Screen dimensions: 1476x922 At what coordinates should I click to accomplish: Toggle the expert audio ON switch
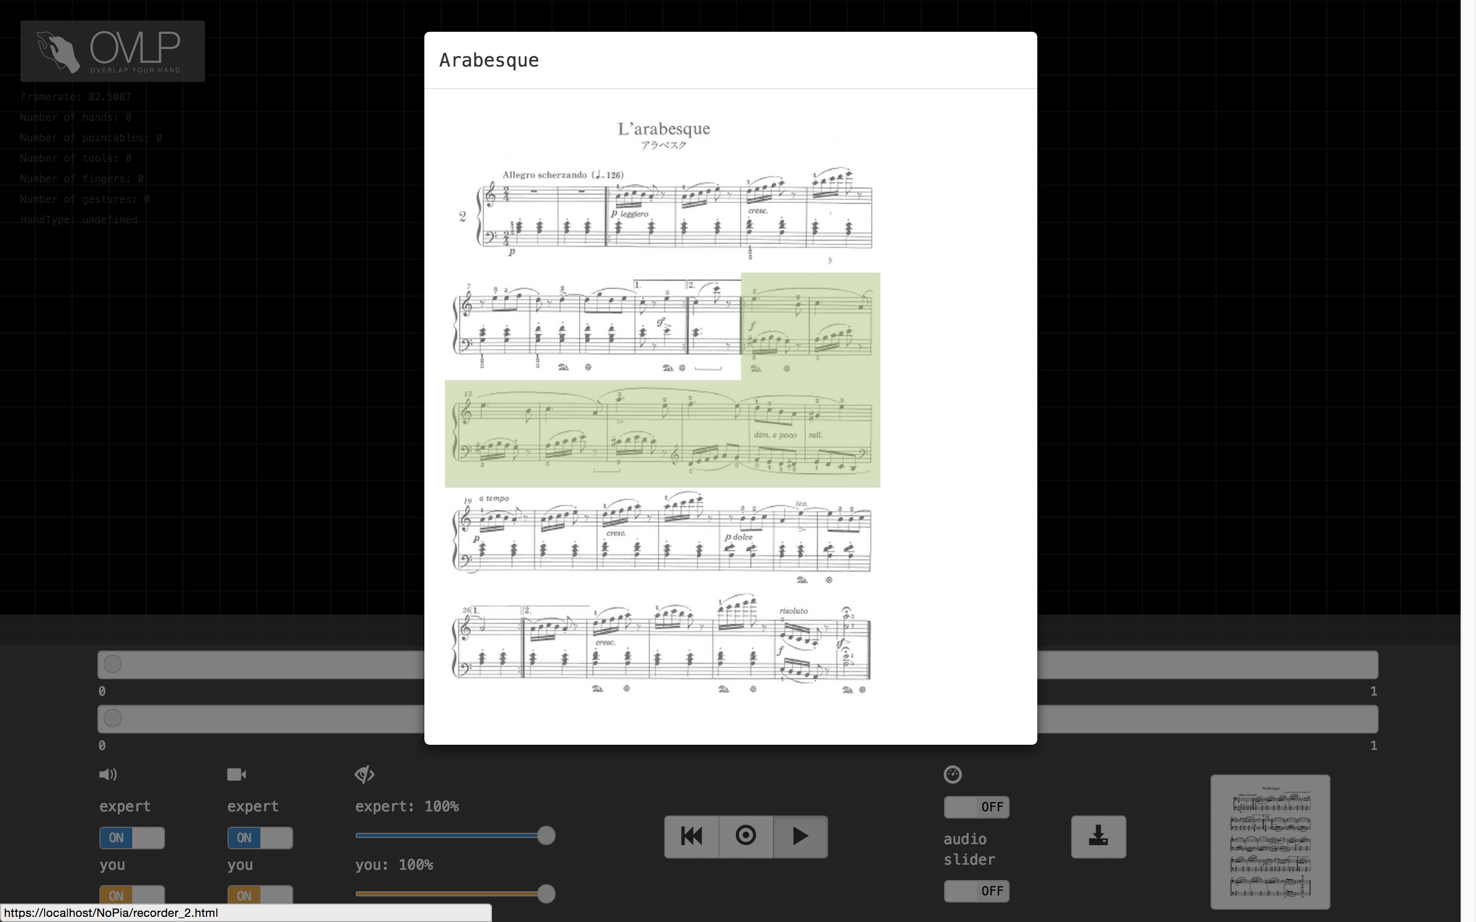point(132,838)
